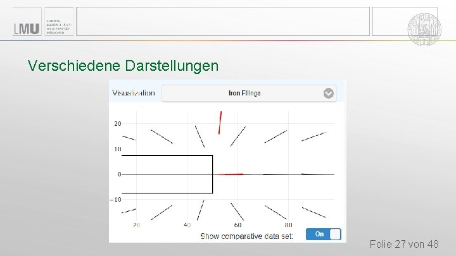456x256 pixels.
Task: Click the x-axis label 60
Action: [x=237, y=225]
